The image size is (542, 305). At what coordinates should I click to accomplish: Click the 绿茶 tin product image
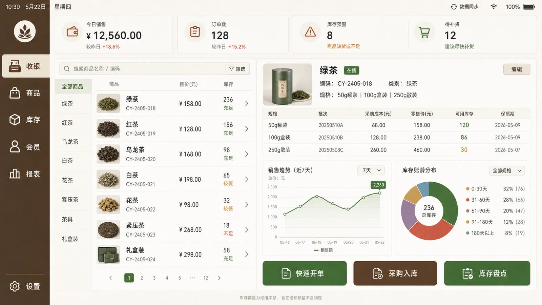pyautogui.click(x=288, y=84)
